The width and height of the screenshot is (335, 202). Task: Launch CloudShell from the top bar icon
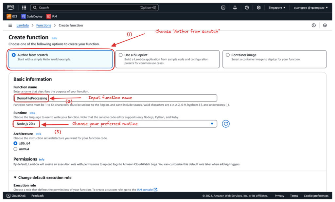pyautogui.click(x=223, y=8)
